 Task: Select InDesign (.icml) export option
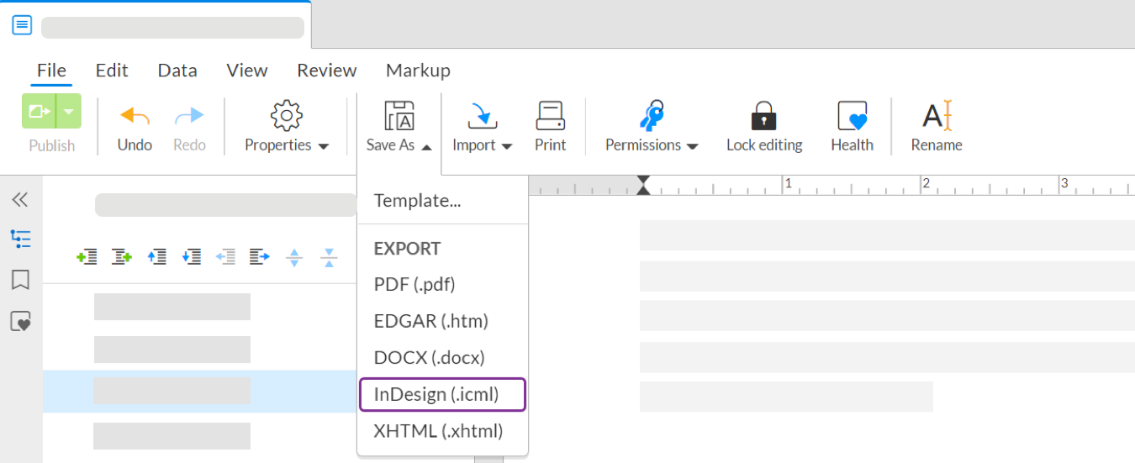[x=442, y=394]
